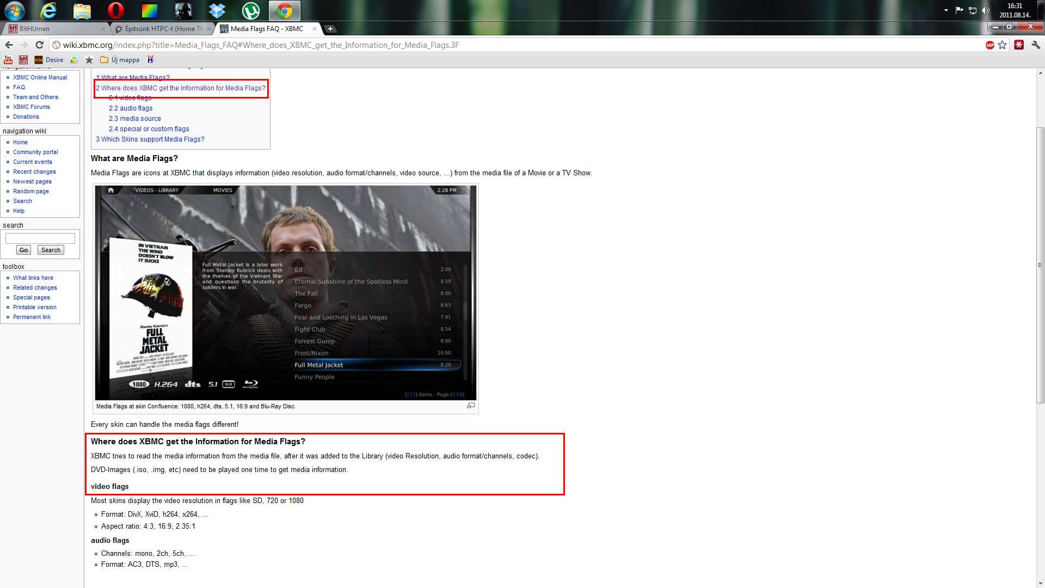Open the rainbow color-gradient taskbar app
The height and width of the screenshot is (588, 1045).
(x=149, y=10)
